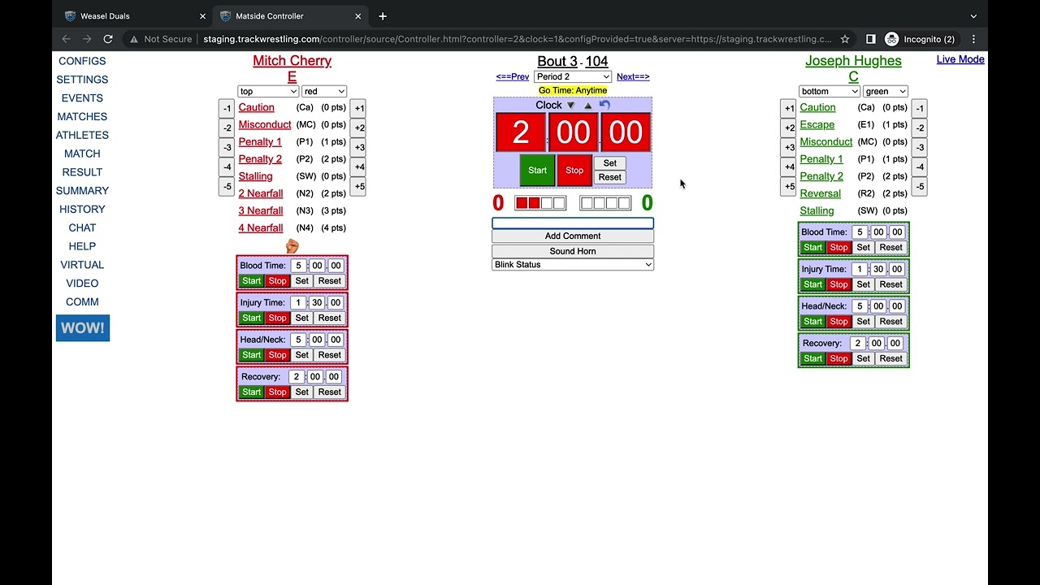1040x585 pixels.
Task: Click the clock count-up arrow icon
Action: (588, 106)
